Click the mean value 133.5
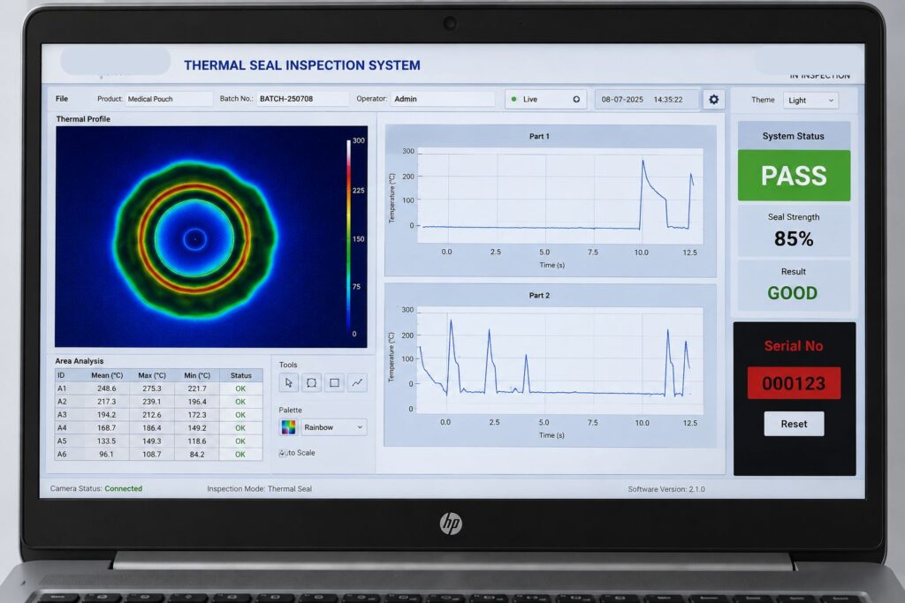 click(107, 441)
